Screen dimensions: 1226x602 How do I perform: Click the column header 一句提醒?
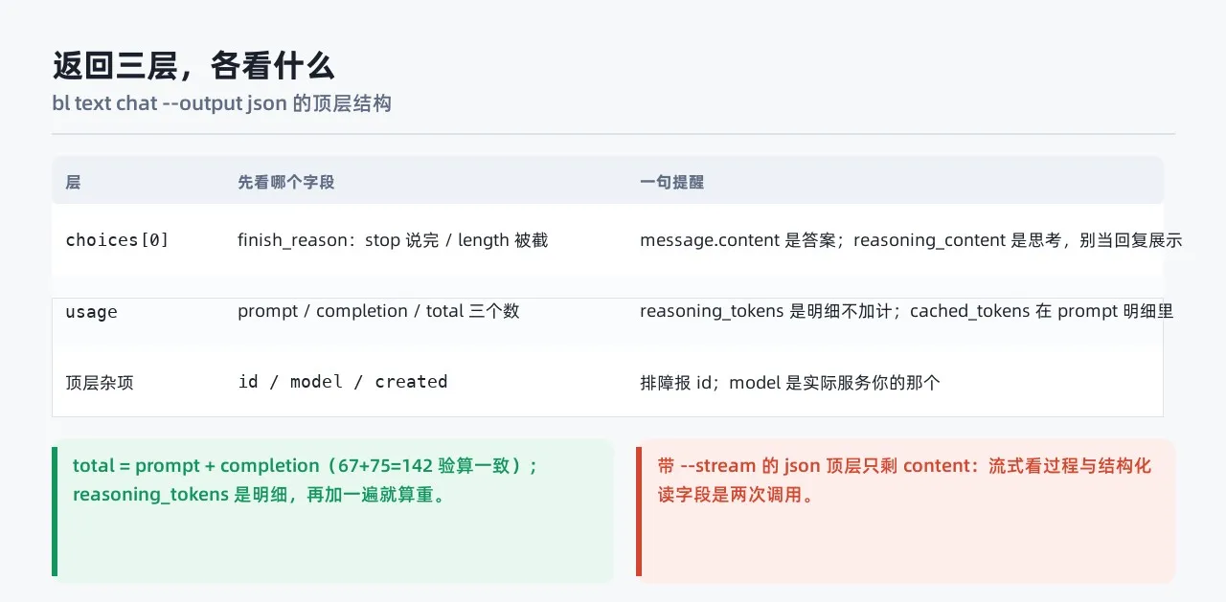point(671,182)
